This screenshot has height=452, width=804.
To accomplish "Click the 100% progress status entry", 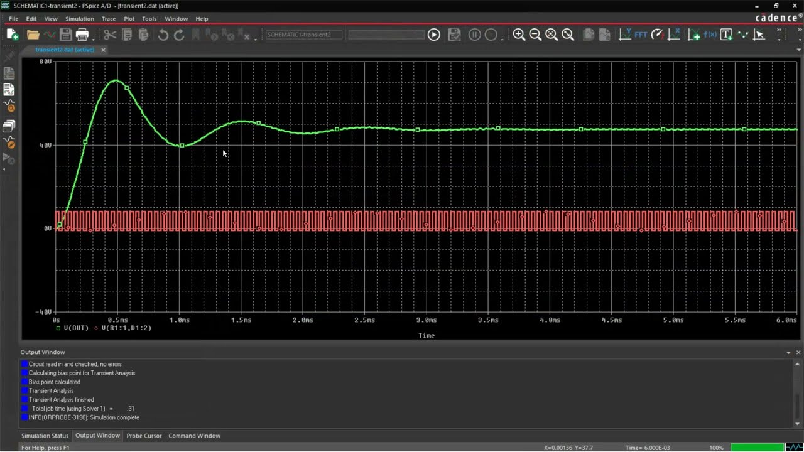I will (x=716, y=448).
